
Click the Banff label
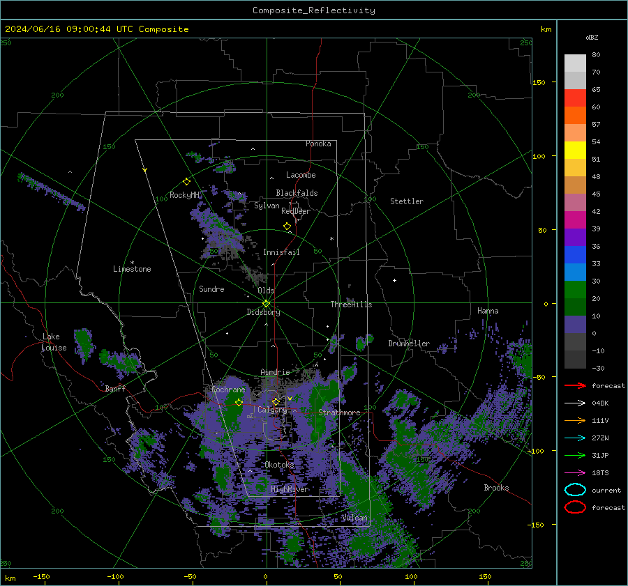115,388
